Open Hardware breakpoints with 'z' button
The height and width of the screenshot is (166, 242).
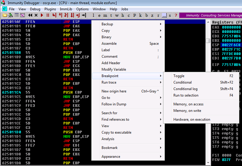(152, 15)
